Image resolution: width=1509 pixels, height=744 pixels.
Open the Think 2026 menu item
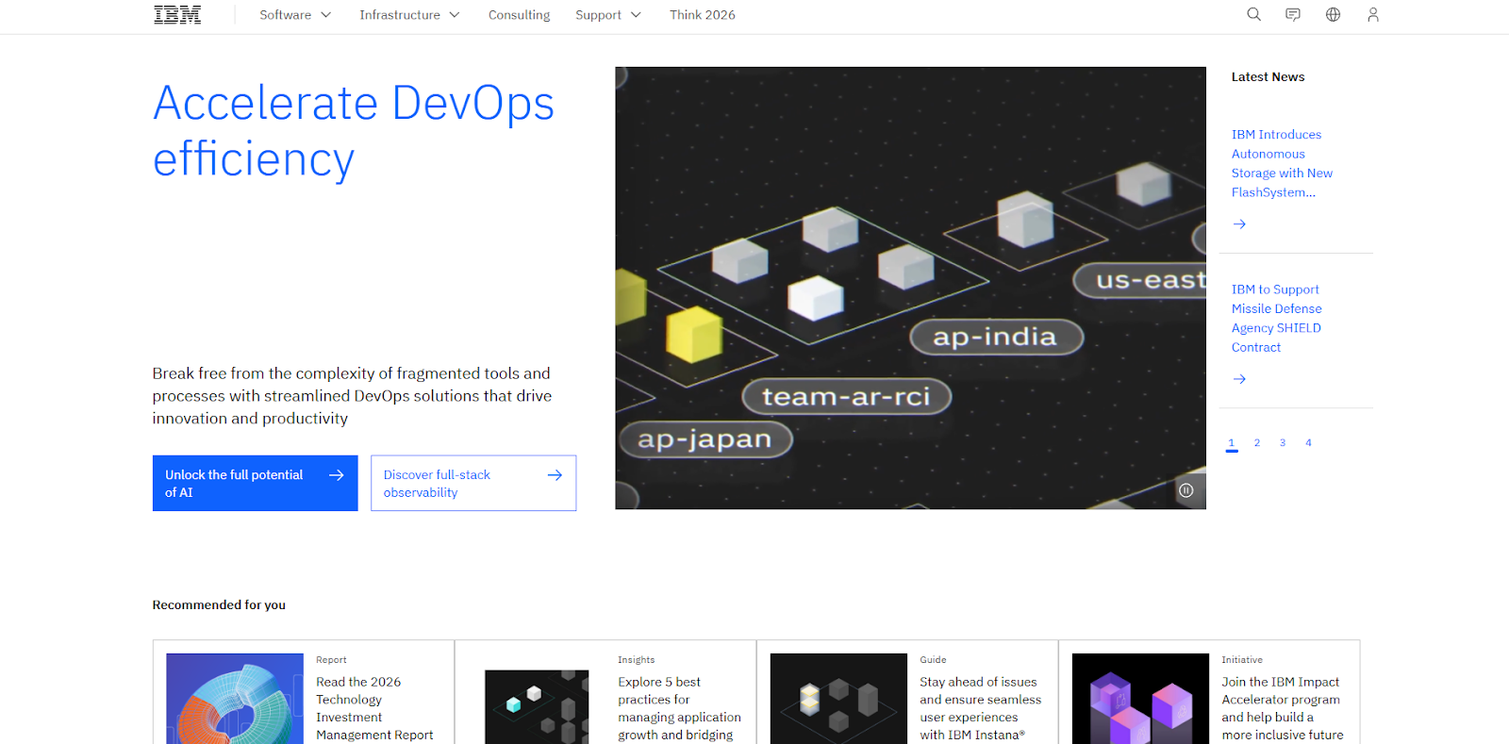pyautogui.click(x=702, y=15)
